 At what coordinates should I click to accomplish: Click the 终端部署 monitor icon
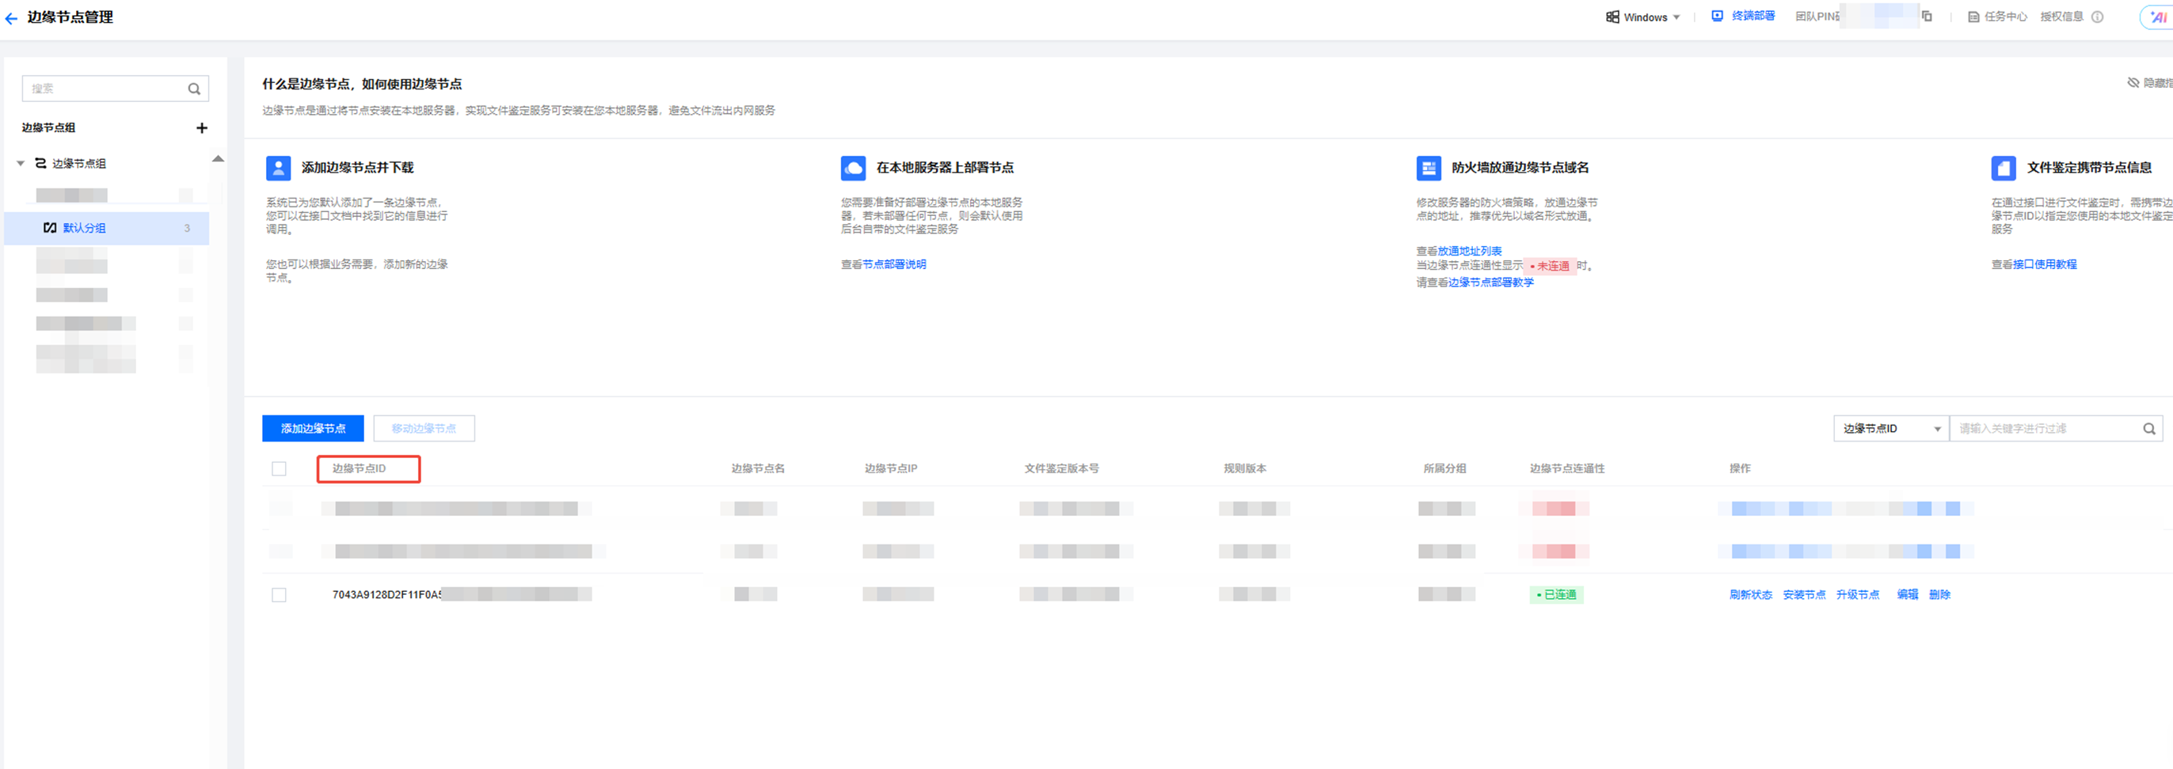pyautogui.click(x=1717, y=16)
